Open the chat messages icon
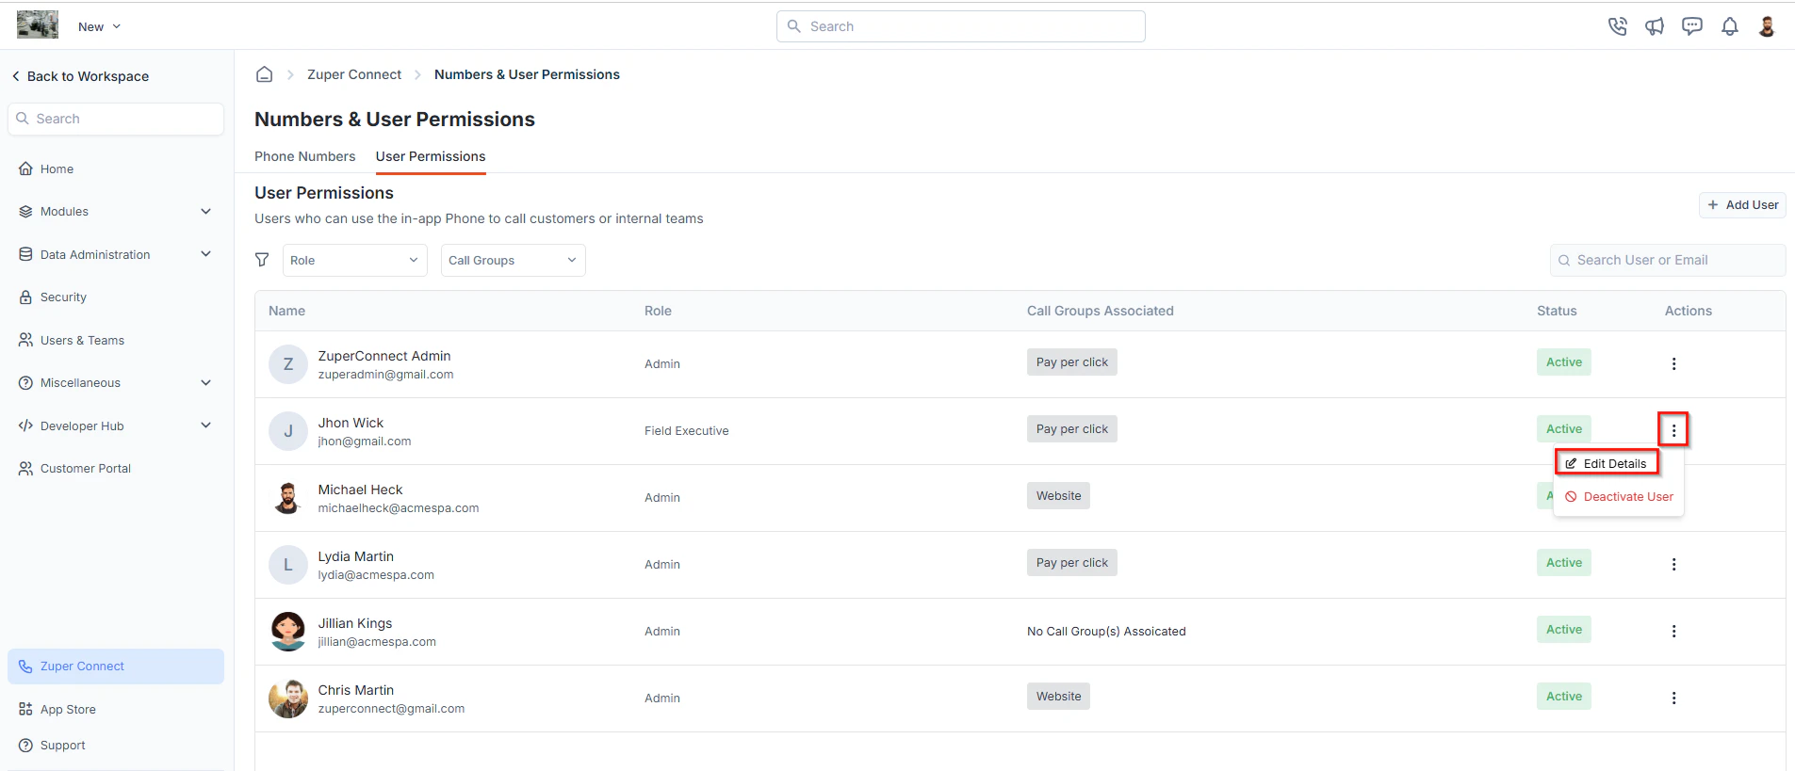The width and height of the screenshot is (1795, 771). tap(1692, 26)
